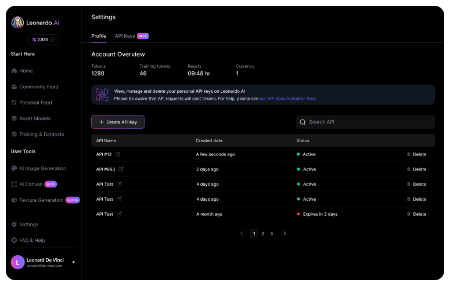
Task: Click the Settings gear in sidebar
Action: coord(14,225)
